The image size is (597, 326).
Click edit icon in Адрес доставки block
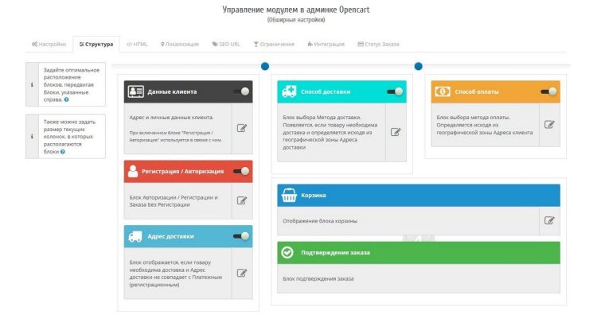pyautogui.click(x=243, y=273)
